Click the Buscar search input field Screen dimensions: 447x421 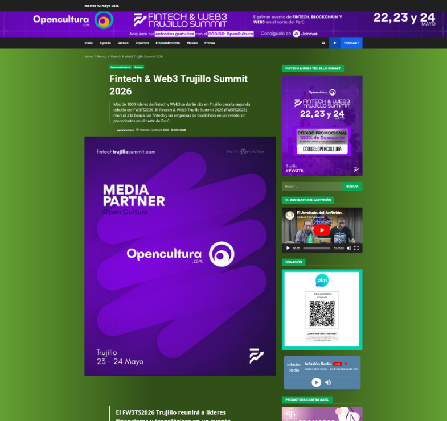[x=312, y=186]
